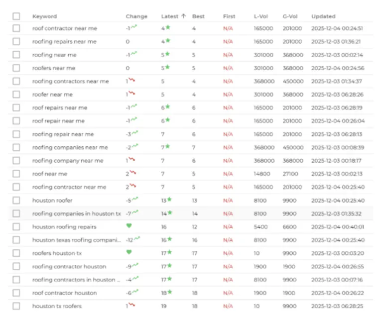
Task: Click the green star in roof contractor houston row
Action: (x=170, y=292)
